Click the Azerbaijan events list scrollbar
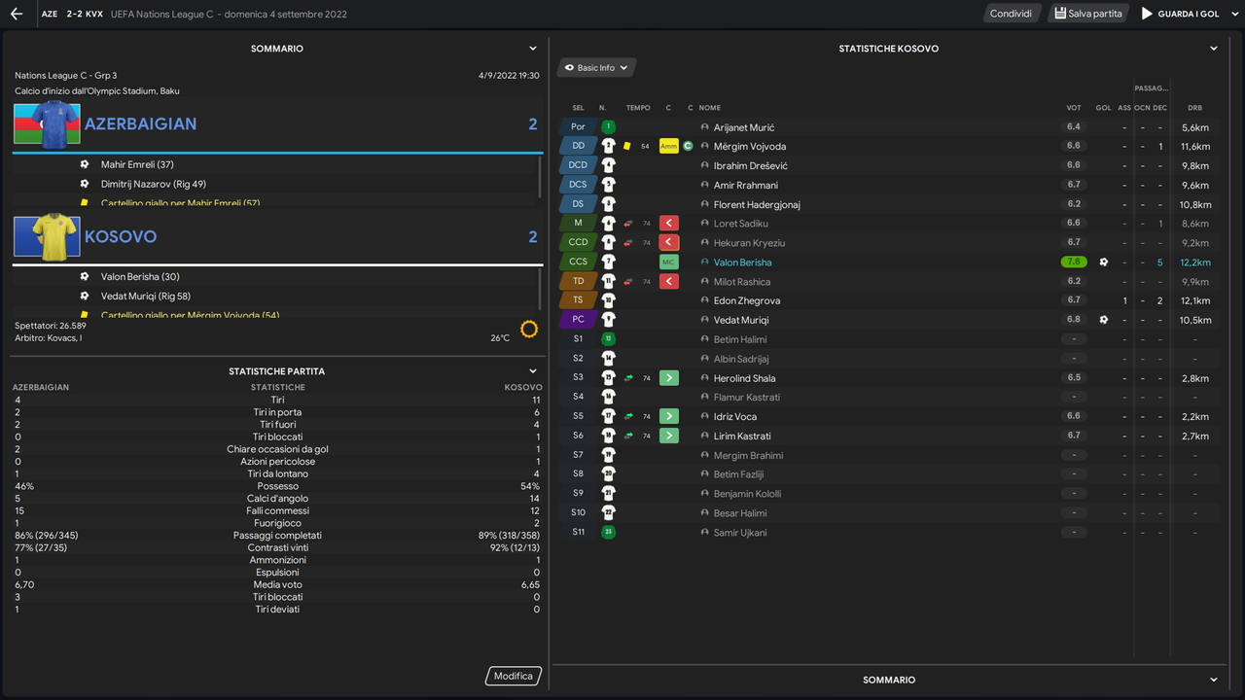This screenshot has width=1245, height=700. coord(540,177)
